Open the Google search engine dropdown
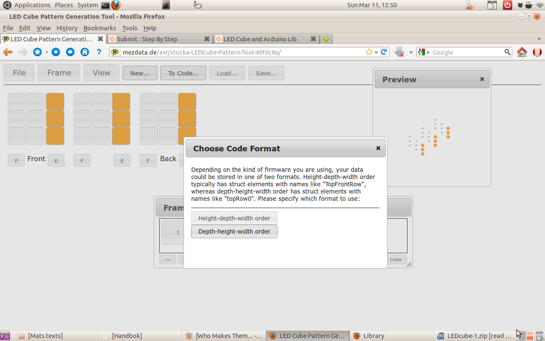 [x=428, y=52]
